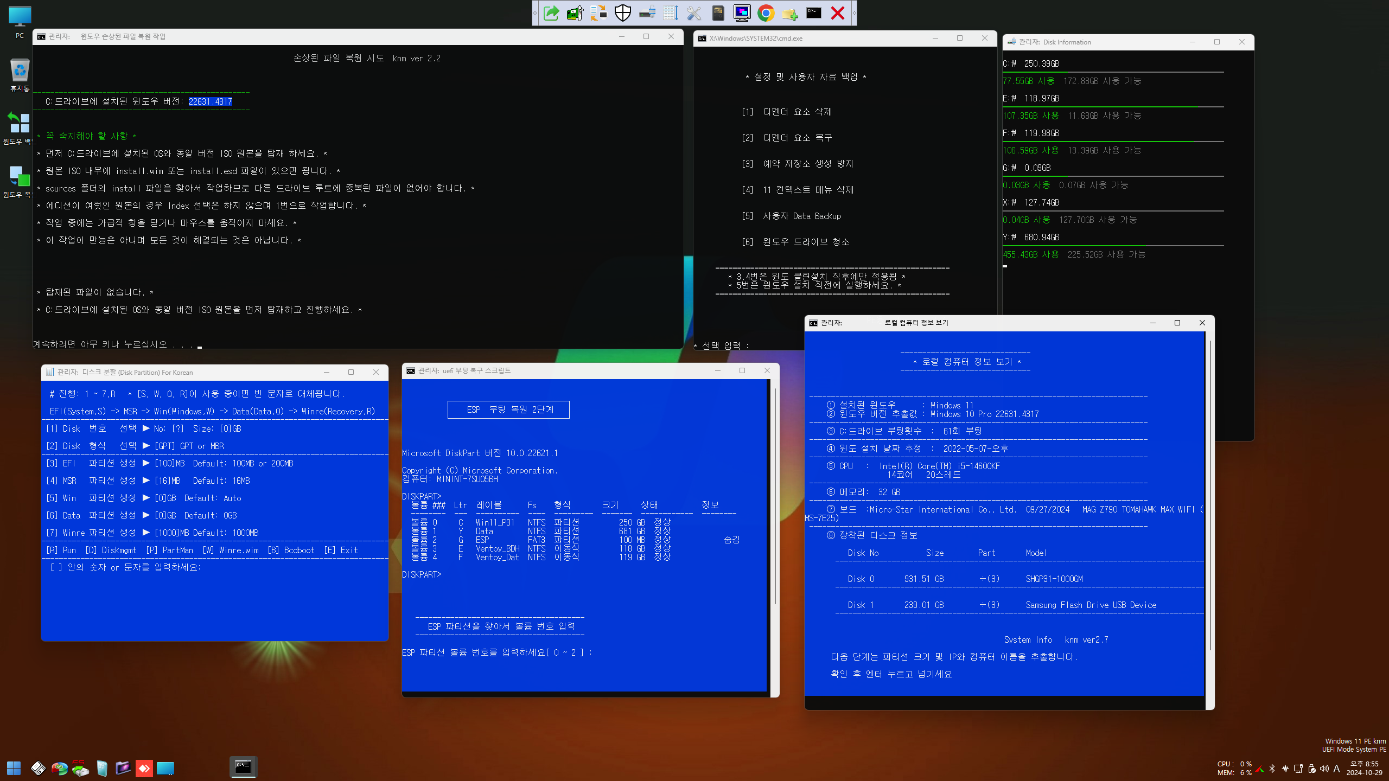Click '[4] 11 컨텍스트 메뉴 삭제' line
Viewport: 1389px width, 781px height.
798,190
